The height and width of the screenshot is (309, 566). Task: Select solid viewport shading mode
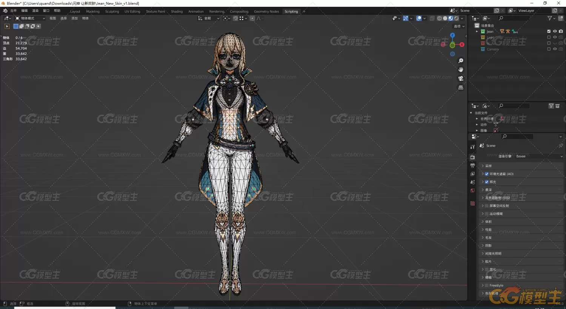coord(445,18)
